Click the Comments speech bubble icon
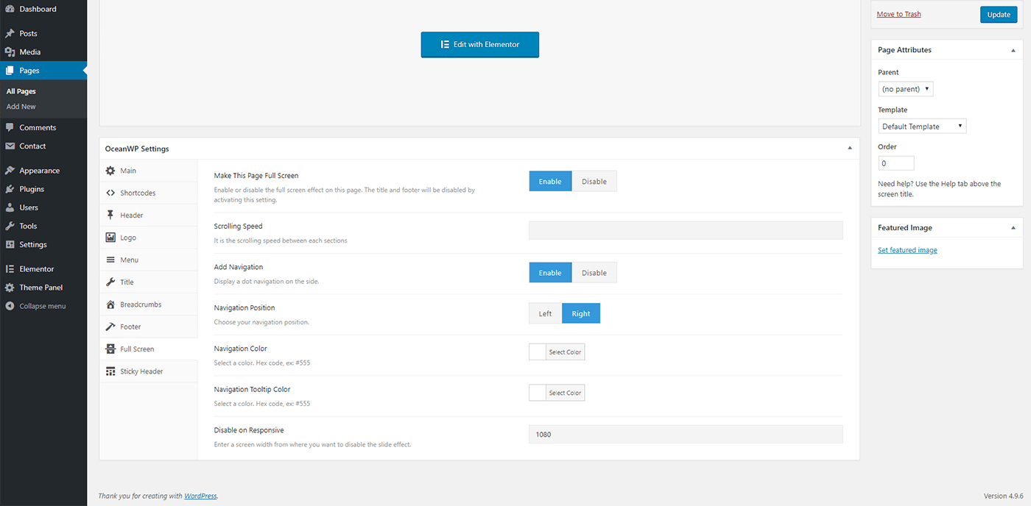Viewport: 1031px width, 506px height. coord(10,128)
